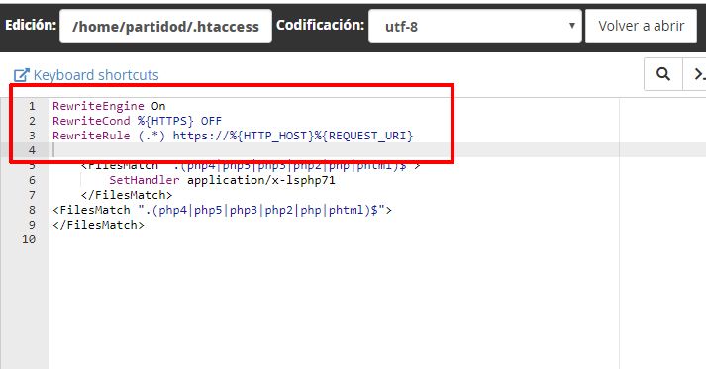
Task: Click the Codificación label
Action: coord(320,25)
